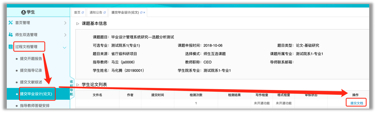The image size is (376, 113).
Task: Open 提交文献综述 in the sidebar
Action: click(x=31, y=82)
